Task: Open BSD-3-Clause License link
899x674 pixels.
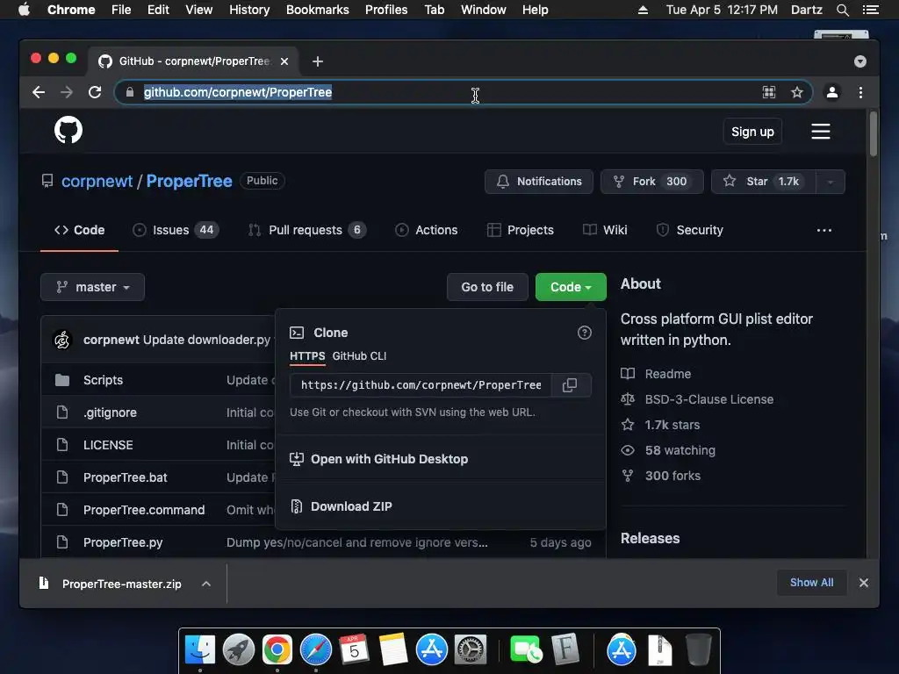Action: 709,399
